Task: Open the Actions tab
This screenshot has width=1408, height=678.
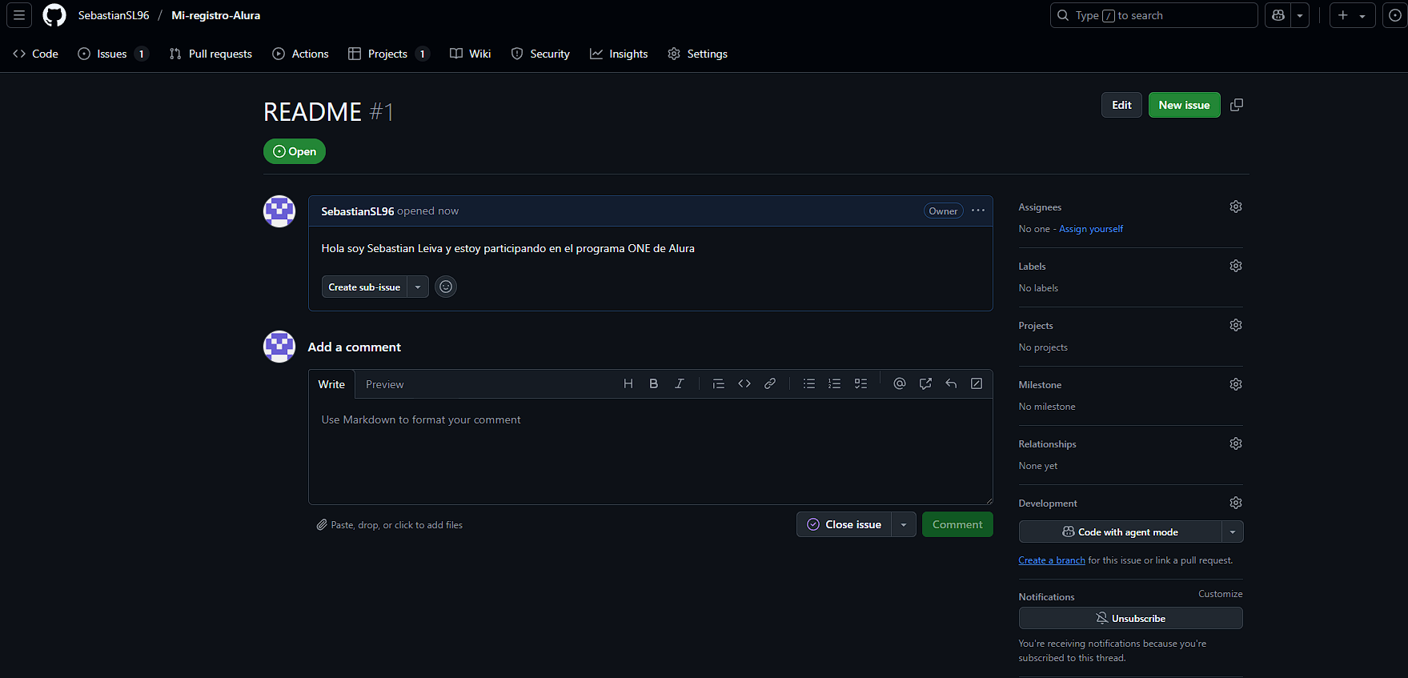Action: click(300, 54)
